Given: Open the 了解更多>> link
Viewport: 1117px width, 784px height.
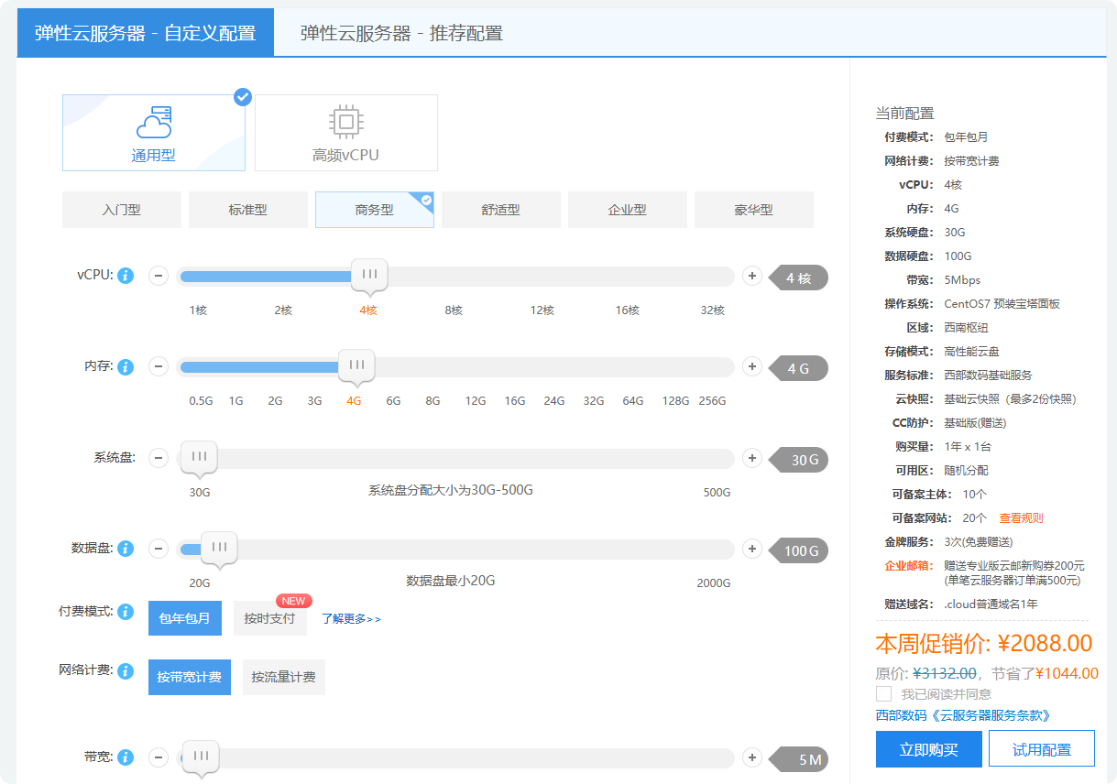Looking at the screenshot, I should (352, 618).
